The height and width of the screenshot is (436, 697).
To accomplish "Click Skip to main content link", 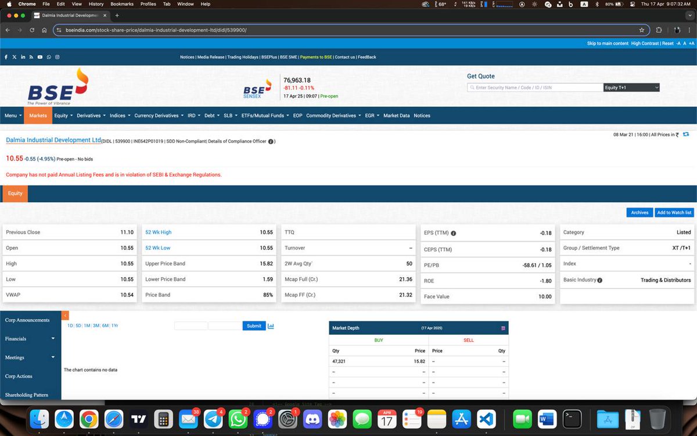I will pyautogui.click(x=608, y=44).
